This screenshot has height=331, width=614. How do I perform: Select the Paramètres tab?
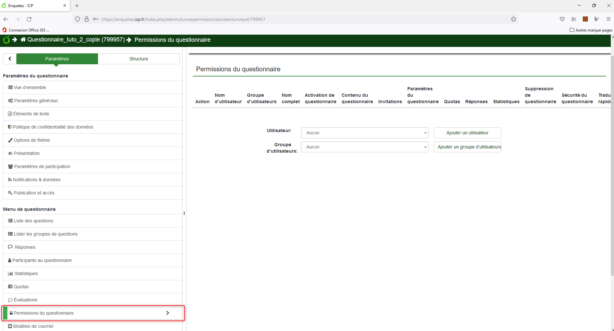pos(57,59)
